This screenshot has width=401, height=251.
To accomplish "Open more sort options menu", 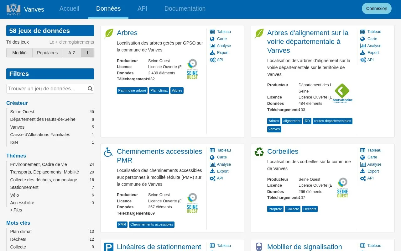I will coord(88,53).
